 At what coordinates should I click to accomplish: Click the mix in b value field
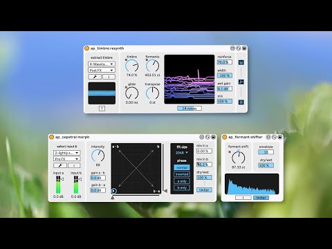204,165
